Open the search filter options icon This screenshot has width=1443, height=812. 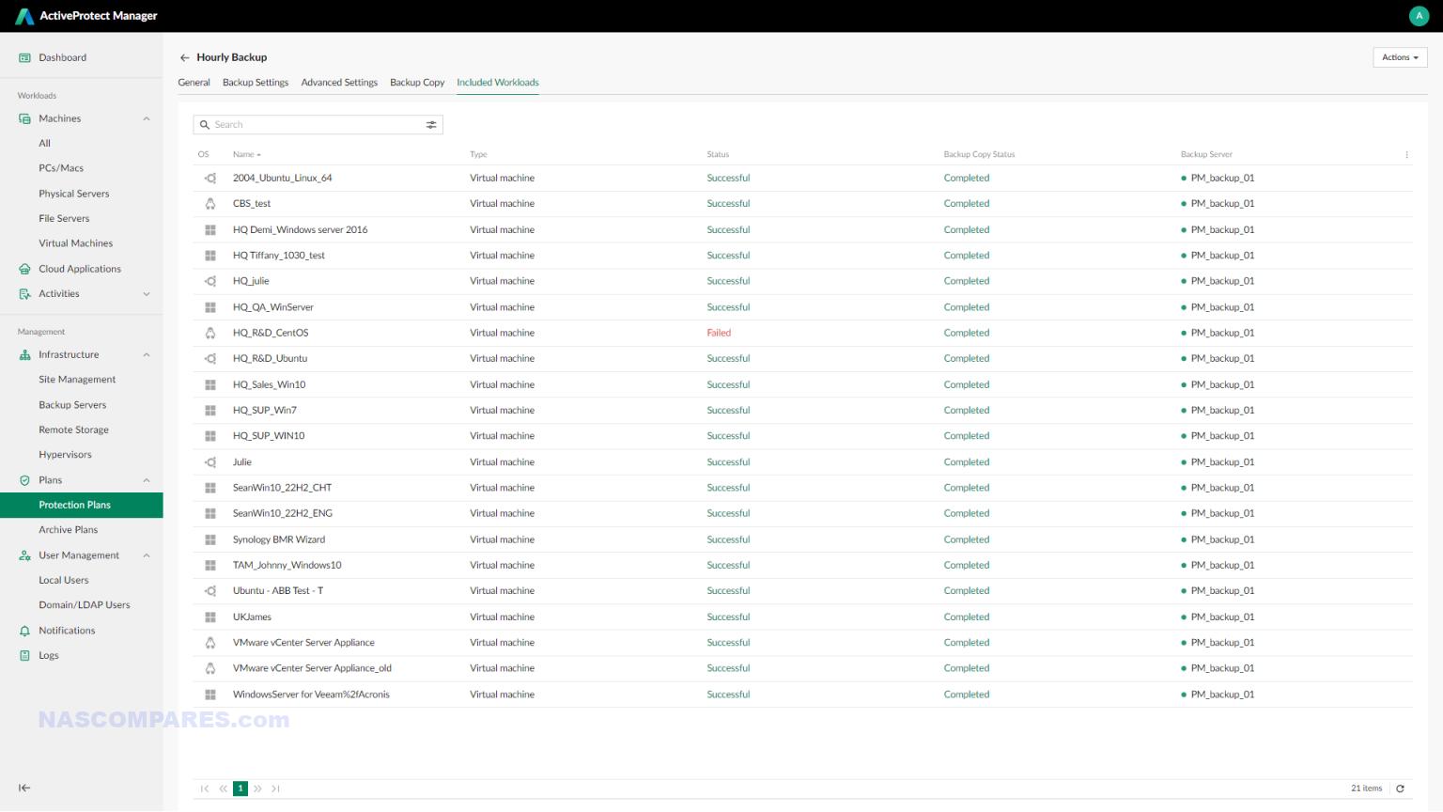431,124
